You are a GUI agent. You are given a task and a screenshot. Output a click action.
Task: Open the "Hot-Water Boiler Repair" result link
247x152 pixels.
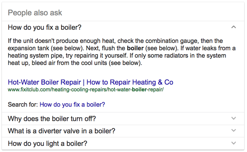90,82
